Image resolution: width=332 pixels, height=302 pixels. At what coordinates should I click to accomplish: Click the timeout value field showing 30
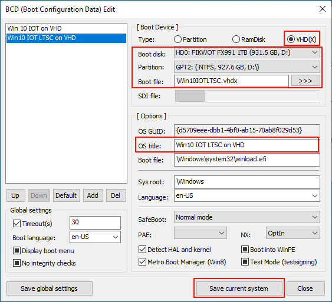point(95,223)
